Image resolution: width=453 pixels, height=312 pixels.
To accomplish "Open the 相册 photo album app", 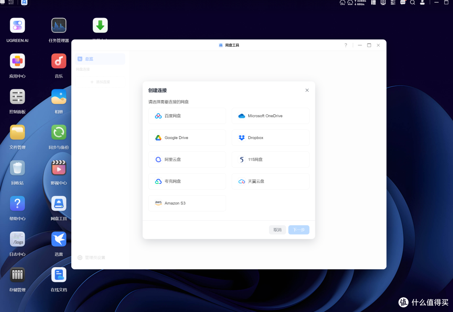I will [59, 97].
